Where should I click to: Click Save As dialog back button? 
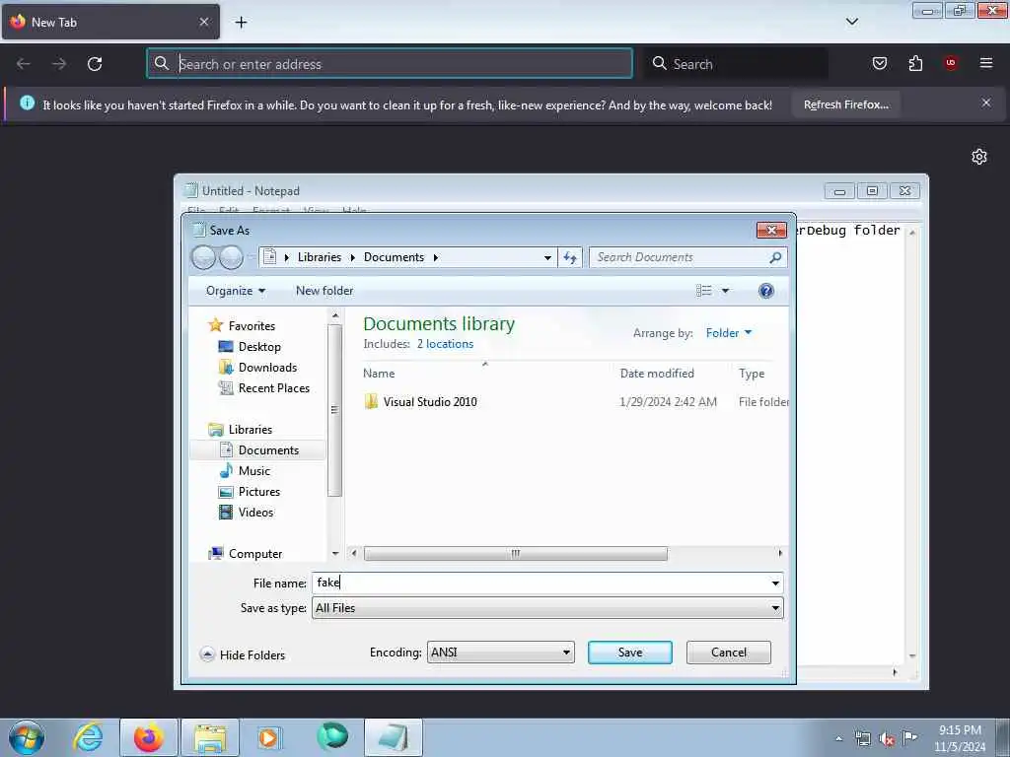[203, 257]
